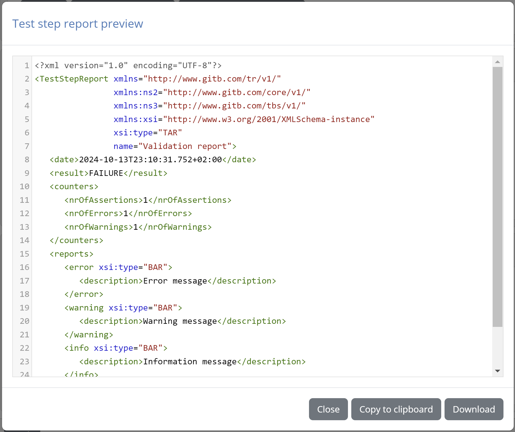Click the scrollbar up arrow
The width and height of the screenshot is (515, 432).
[498, 62]
